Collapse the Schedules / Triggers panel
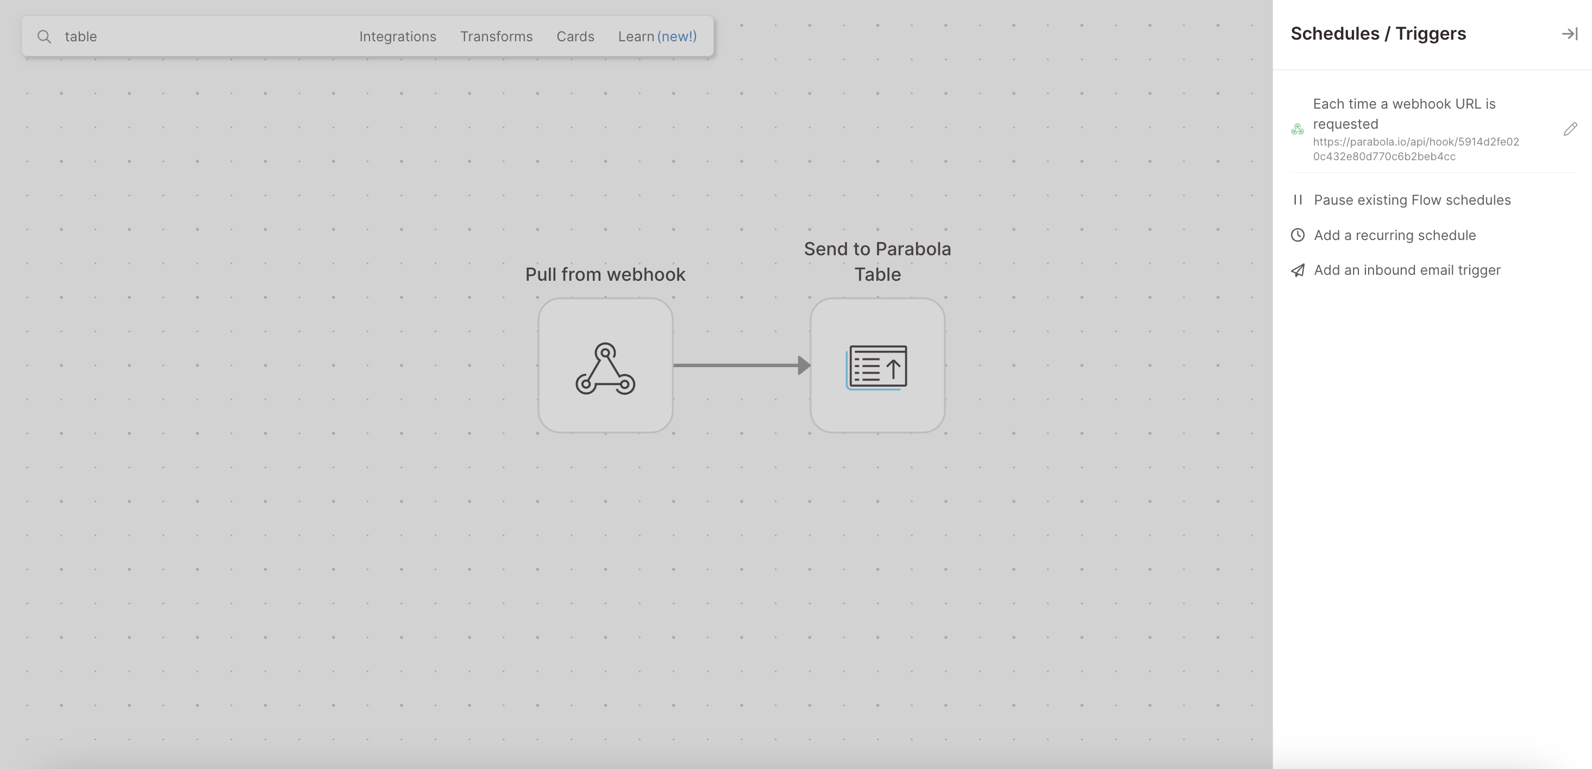 pos(1570,34)
